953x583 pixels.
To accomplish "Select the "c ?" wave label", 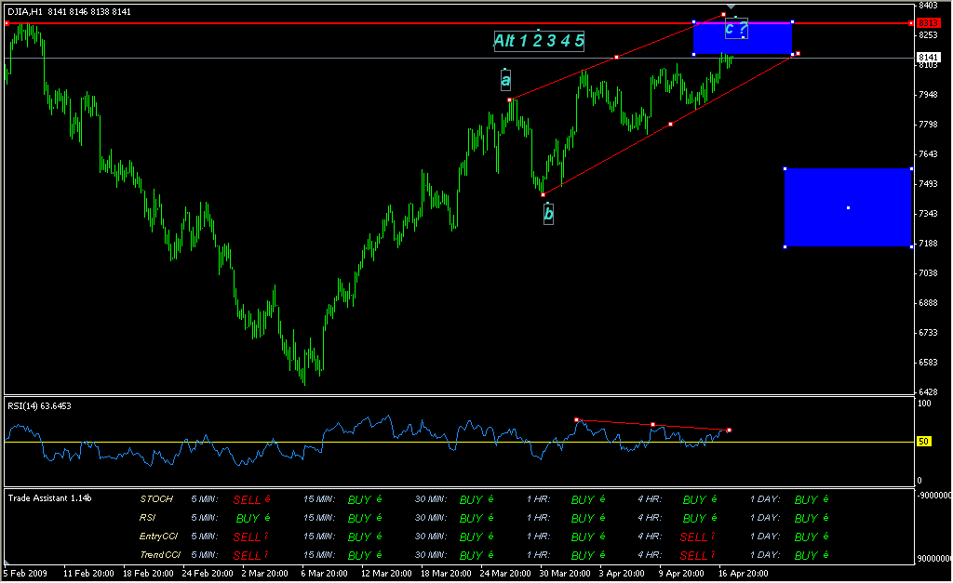I will click(735, 29).
